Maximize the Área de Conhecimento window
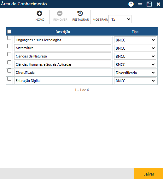 pyautogui.click(x=149, y=4)
